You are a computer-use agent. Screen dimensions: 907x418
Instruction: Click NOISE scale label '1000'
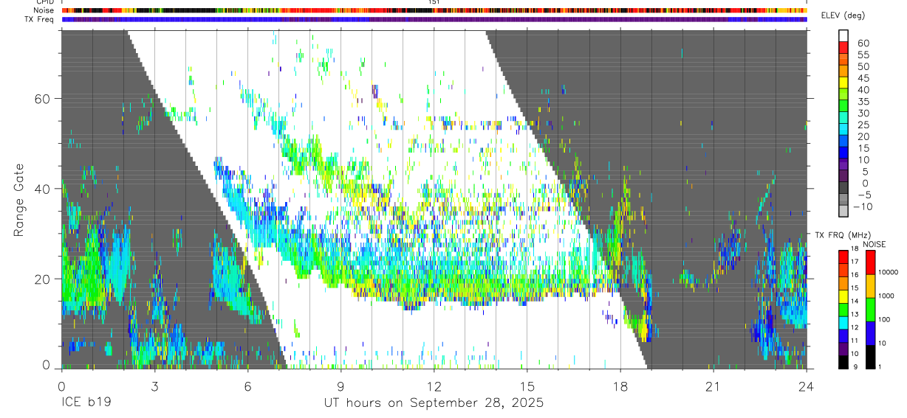(886, 296)
